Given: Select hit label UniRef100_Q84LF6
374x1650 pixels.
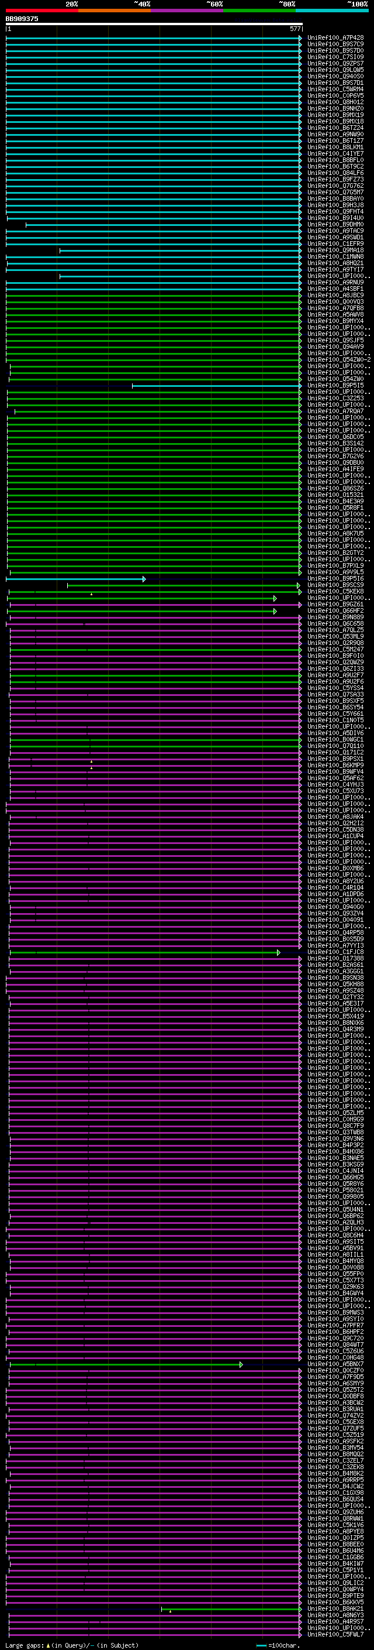Looking at the screenshot, I should pyautogui.click(x=335, y=173).
